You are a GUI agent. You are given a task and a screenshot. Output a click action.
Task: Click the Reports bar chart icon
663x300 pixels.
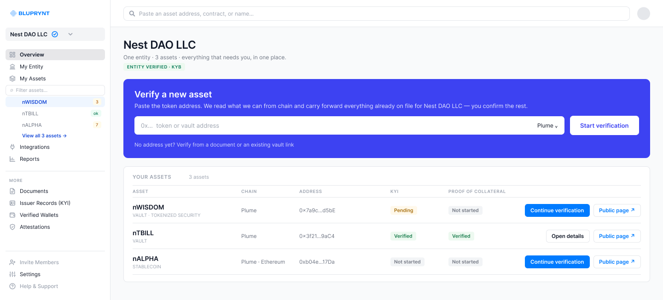[x=12, y=159]
